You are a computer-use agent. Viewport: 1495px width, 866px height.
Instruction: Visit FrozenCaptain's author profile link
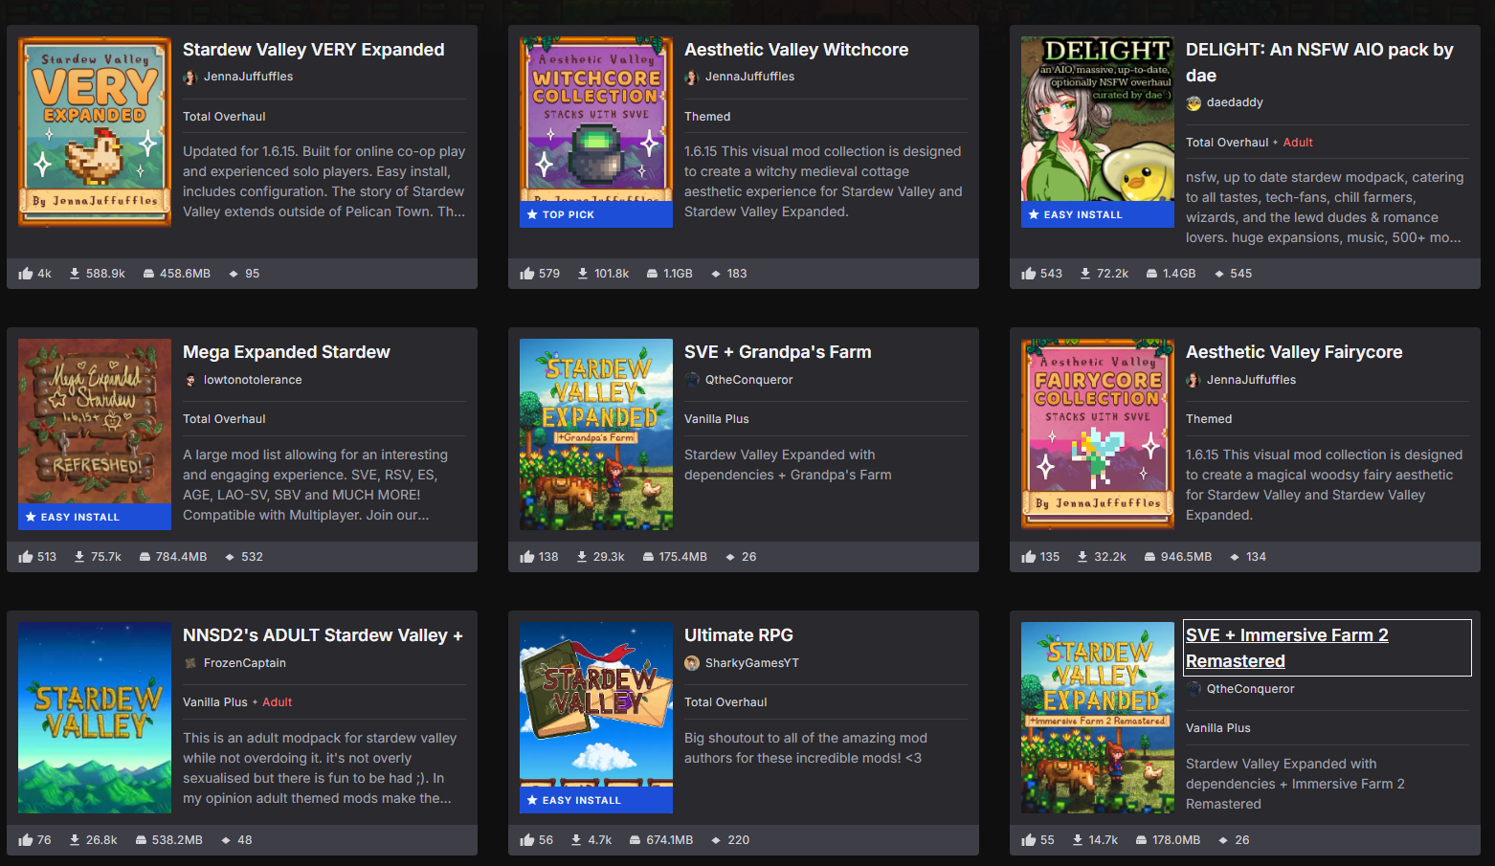[245, 663]
